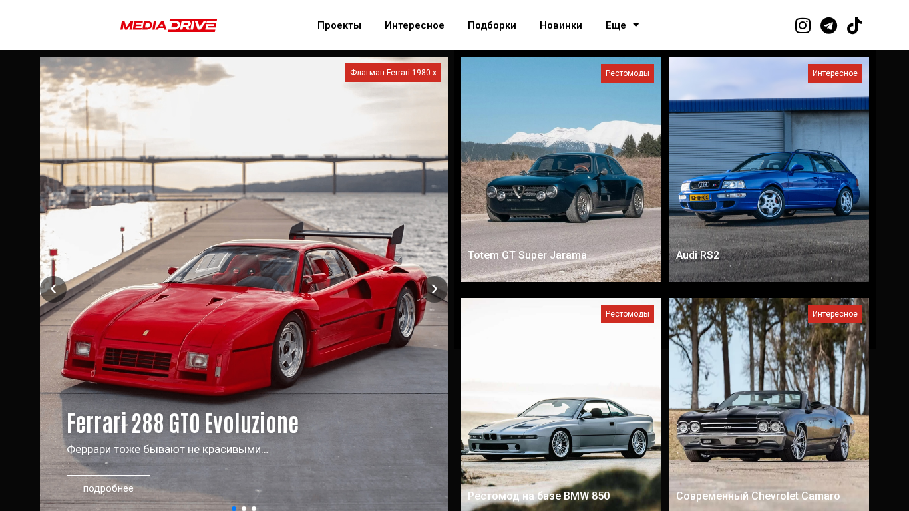Advance to the next slide arrow
This screenshot has width=909, height=511.
tap(435, 289)
